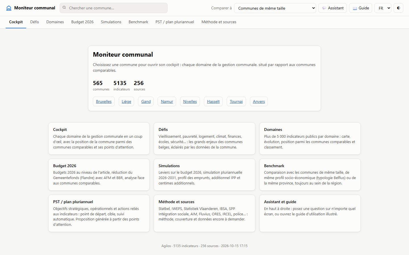Go to the Budget 2026 tab
Viewport: 409px width, 255px height.
[x=82, y=22]
